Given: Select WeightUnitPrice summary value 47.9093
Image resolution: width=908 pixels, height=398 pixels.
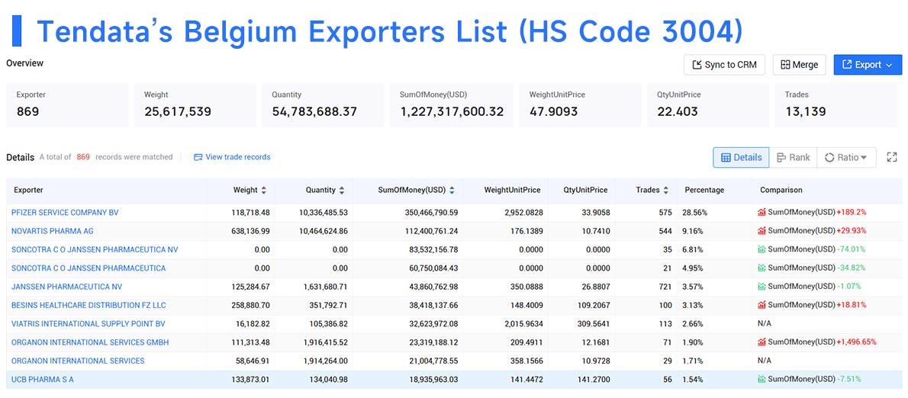Looking at the screenshot, I should pos(554,111).
